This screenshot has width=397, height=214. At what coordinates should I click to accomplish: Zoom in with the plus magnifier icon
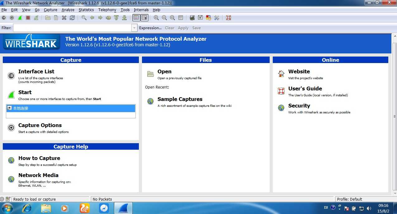click(x=156, y=18)
